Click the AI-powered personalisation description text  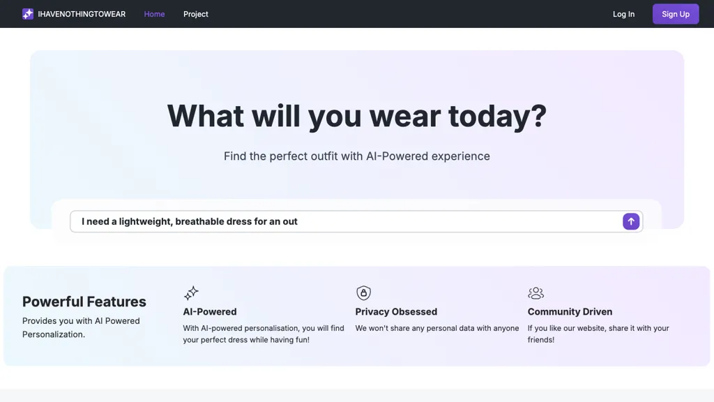[x=263, y=334]
